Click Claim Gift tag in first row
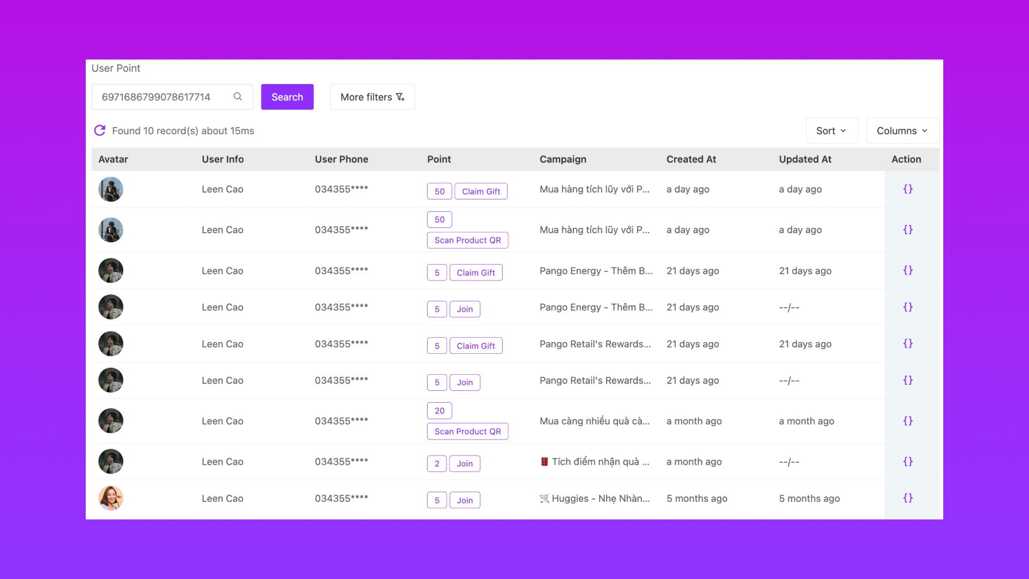The image size is (1029, 579). coord(481,191)
